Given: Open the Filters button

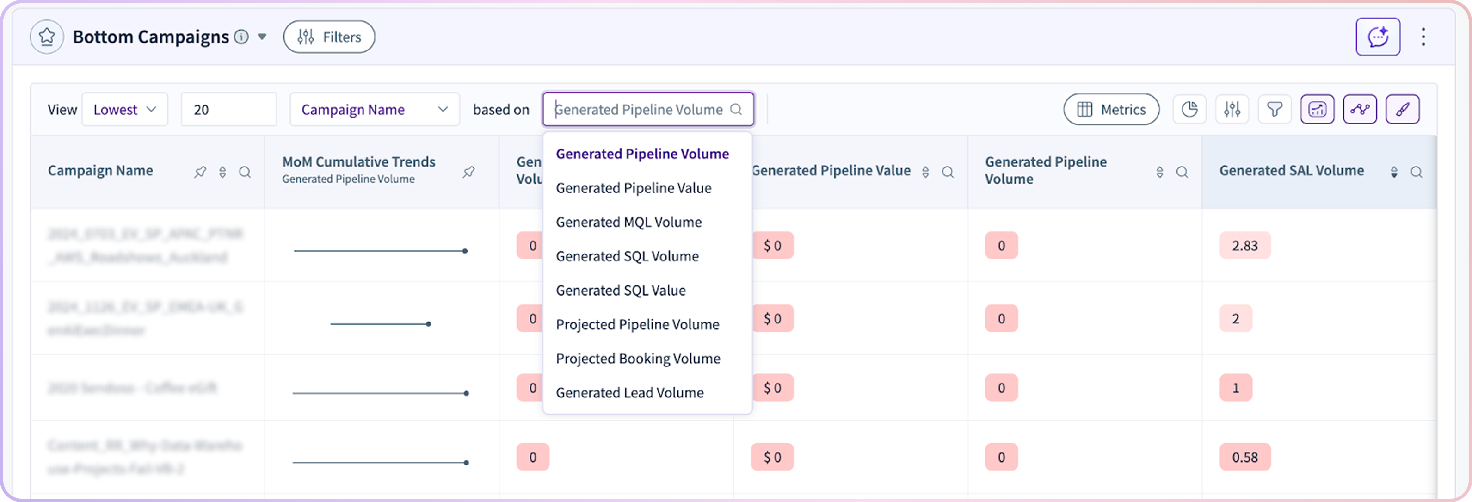Looking at the screenshot, I should point(329,37).
